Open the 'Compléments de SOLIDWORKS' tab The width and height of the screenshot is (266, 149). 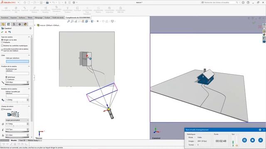click(x=78, y=17)
